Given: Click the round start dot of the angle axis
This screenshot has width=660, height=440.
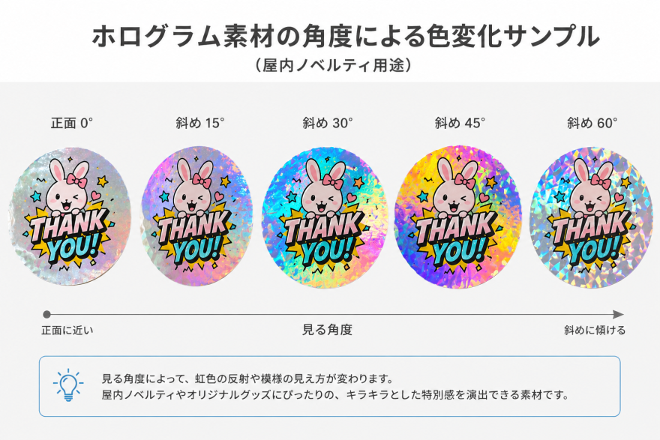Looking at the screenshot, I should tap(46, 315).
